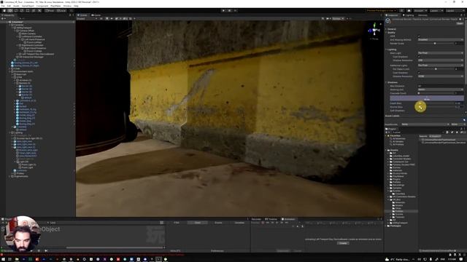Open the AssetBundle name dropdown

coord(425,124)
